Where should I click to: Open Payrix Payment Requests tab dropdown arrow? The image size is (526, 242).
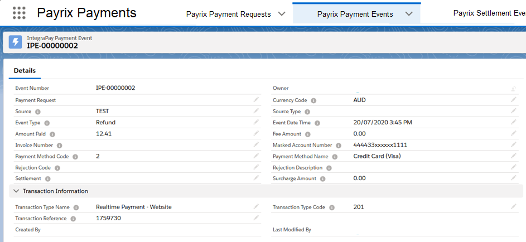(x=282, y=14)
